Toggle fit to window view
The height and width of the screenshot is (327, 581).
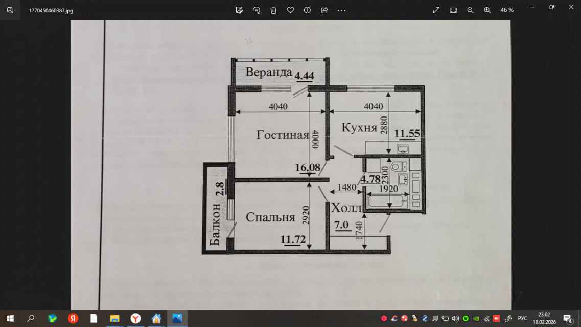coord(453,10)
